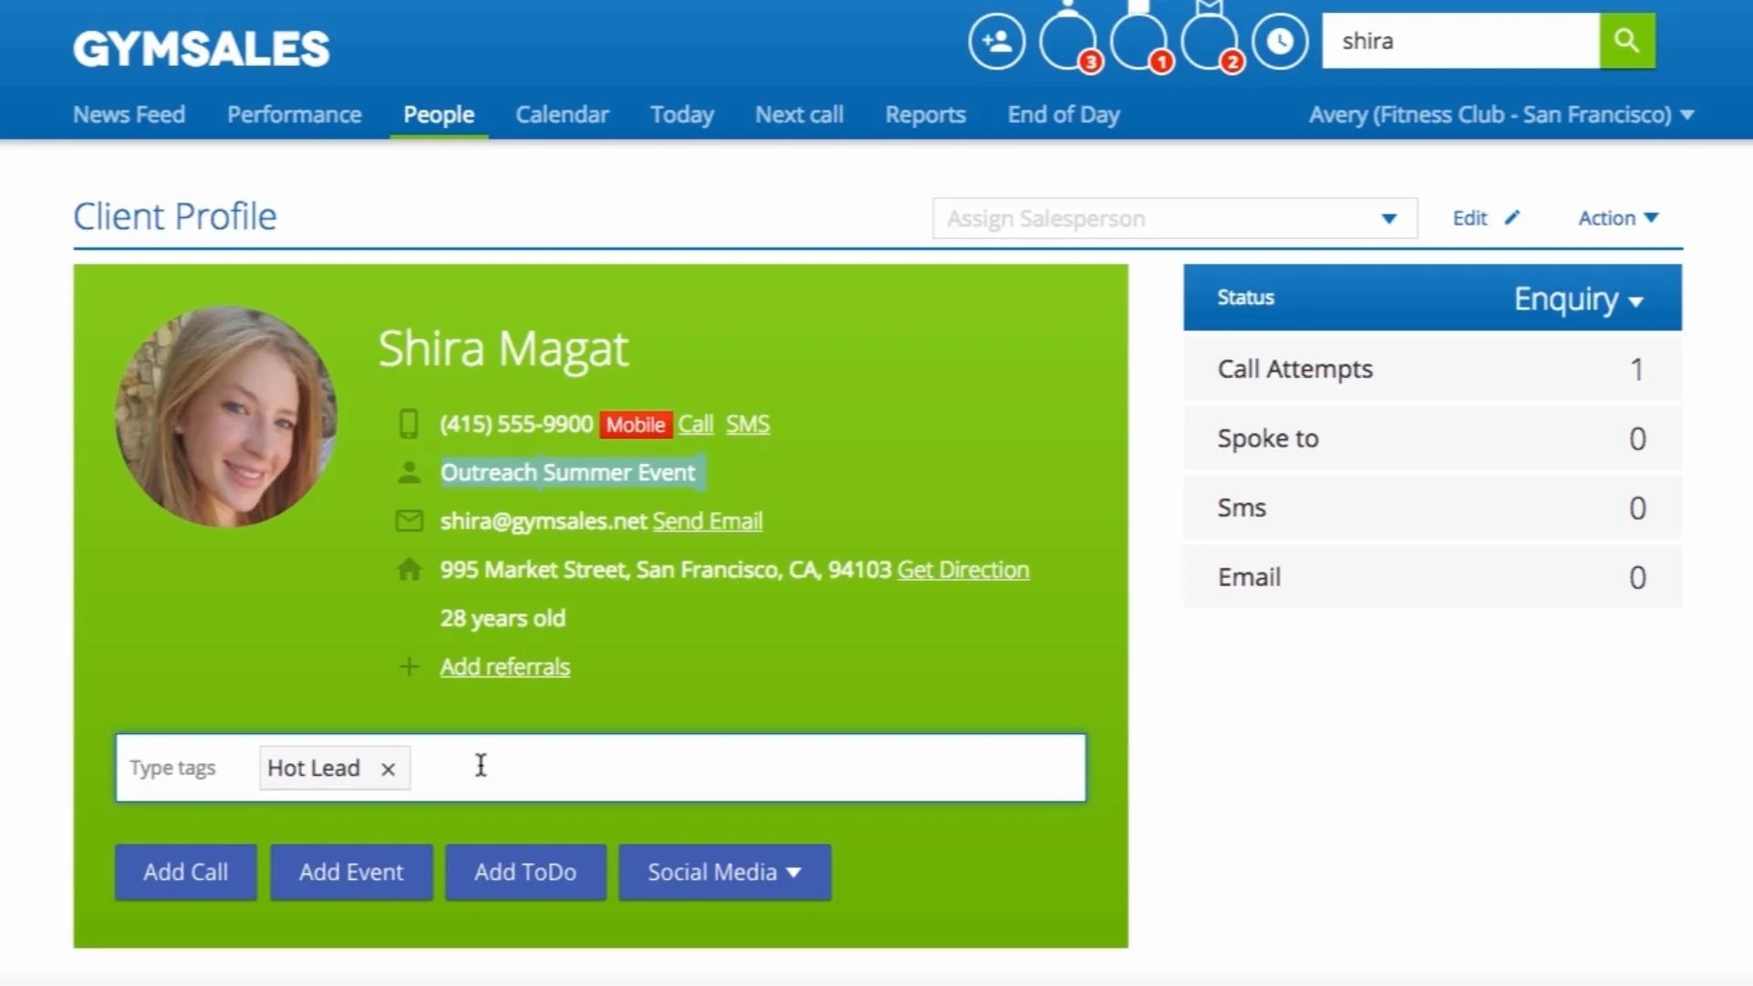Click the Client Profile heading

pos(174,216)
